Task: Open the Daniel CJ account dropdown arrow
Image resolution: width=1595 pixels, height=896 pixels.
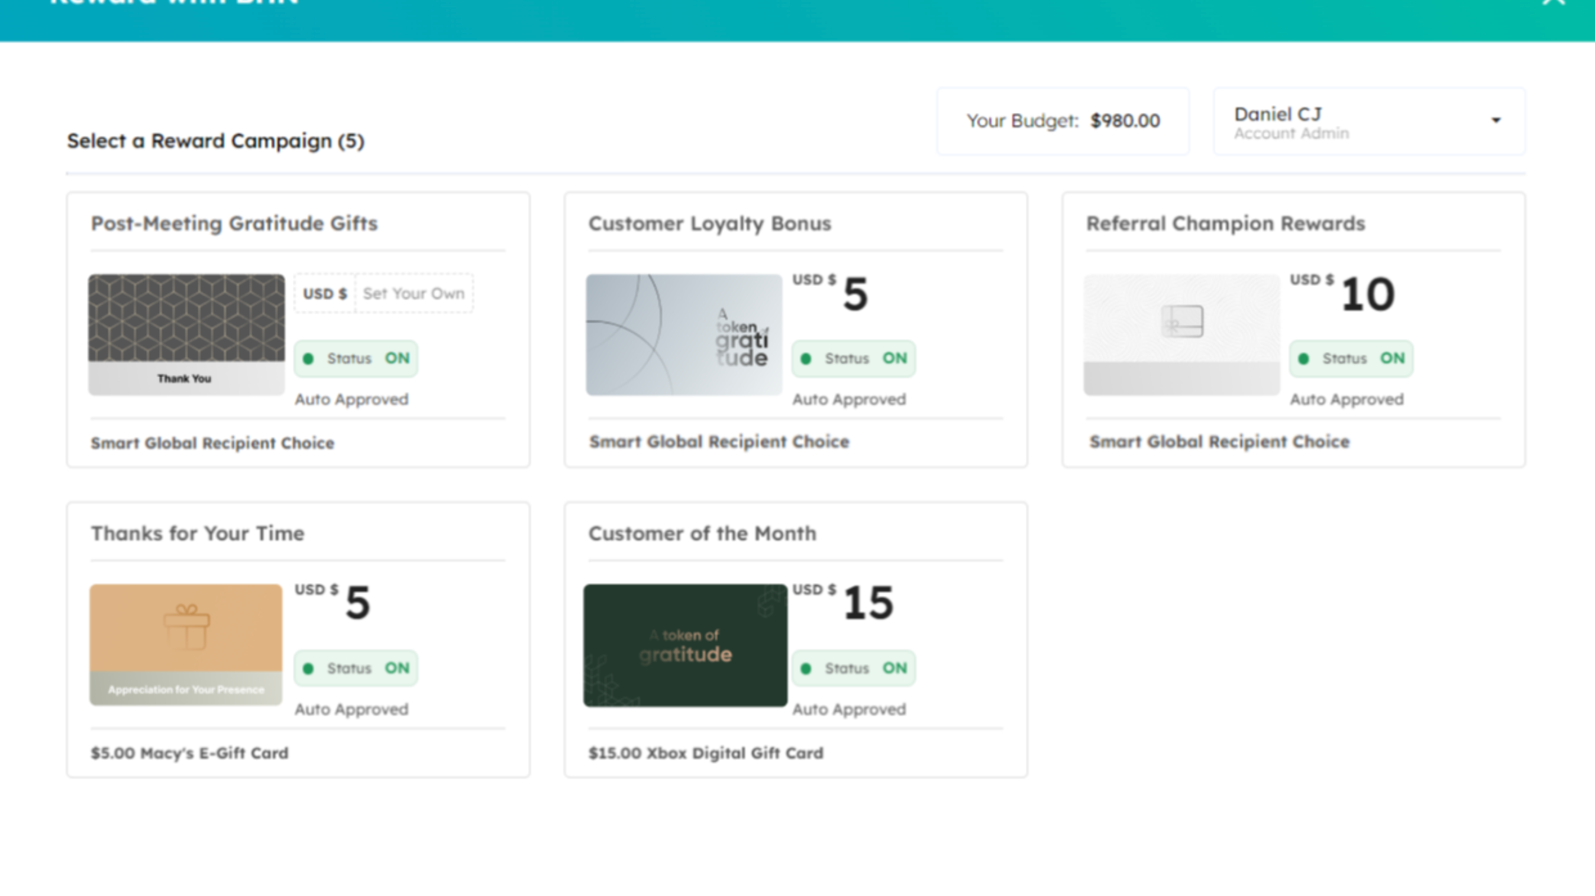Action: tap(1496, 121)
